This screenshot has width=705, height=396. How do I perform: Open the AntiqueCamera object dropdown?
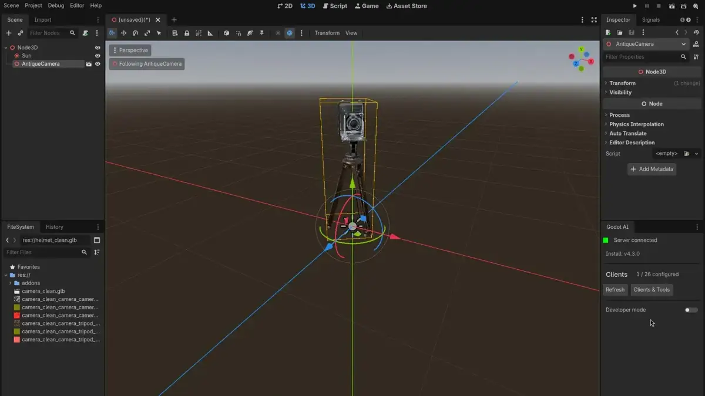646,44
